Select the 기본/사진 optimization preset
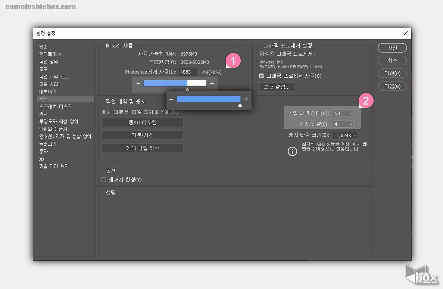The image size is (443, 289). point(142,135)
